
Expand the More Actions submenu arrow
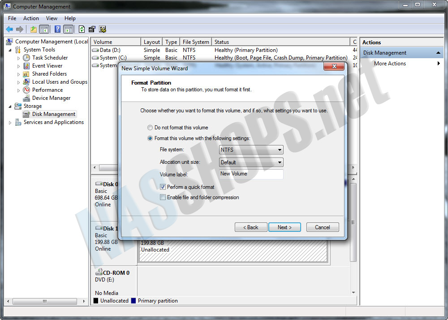click(439, 64)
